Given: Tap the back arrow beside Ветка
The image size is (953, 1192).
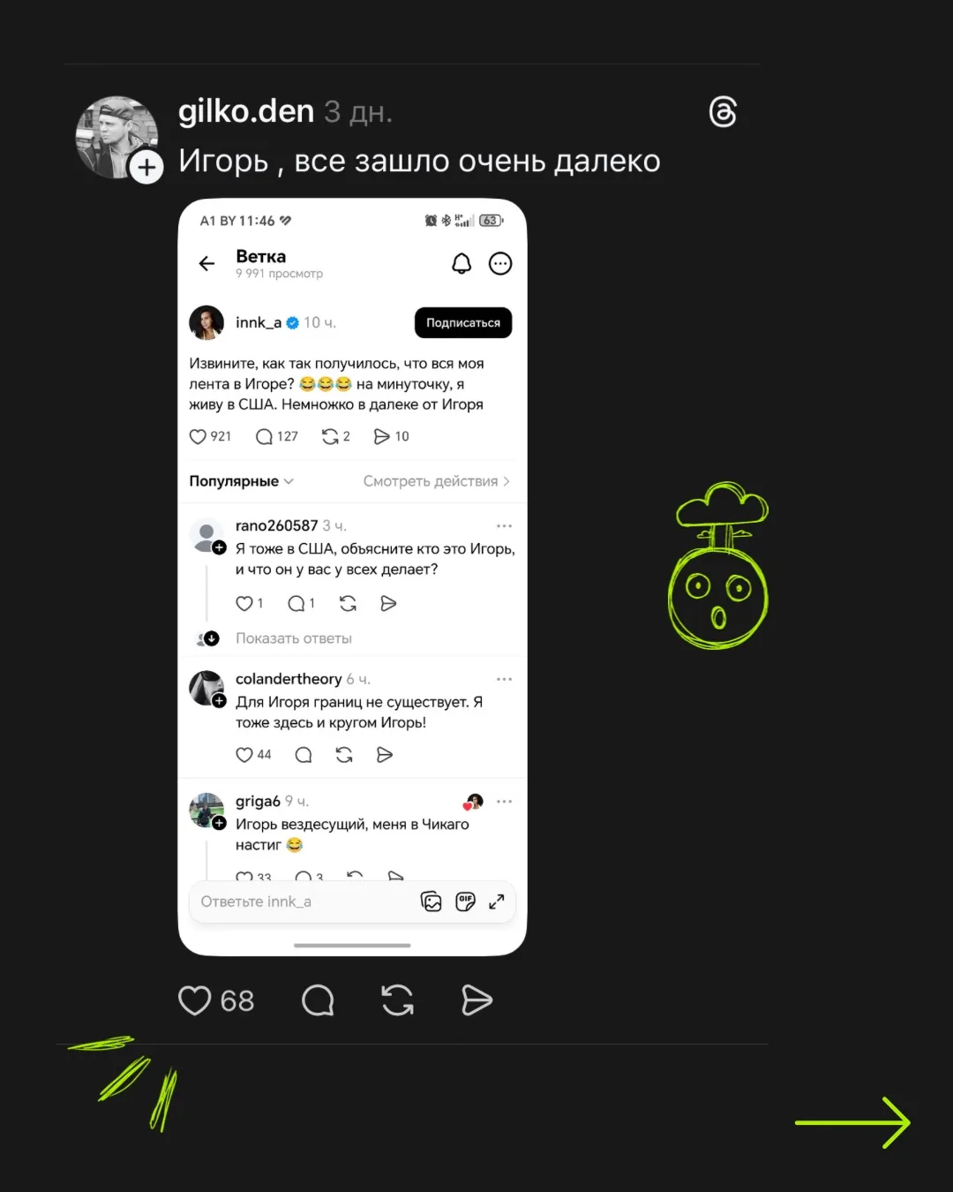Looking at the screenshot, I should point(206,263).
